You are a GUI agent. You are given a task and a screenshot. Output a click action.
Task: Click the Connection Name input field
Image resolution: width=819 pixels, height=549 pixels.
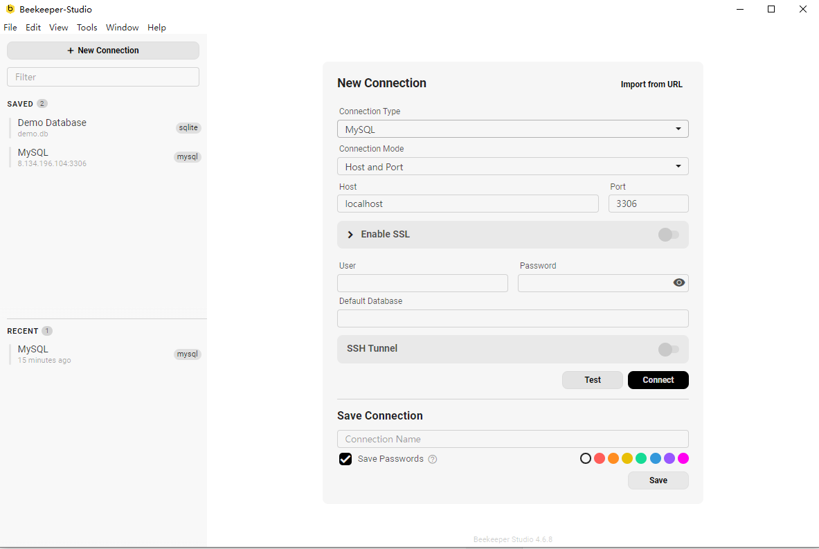point(512,439)
